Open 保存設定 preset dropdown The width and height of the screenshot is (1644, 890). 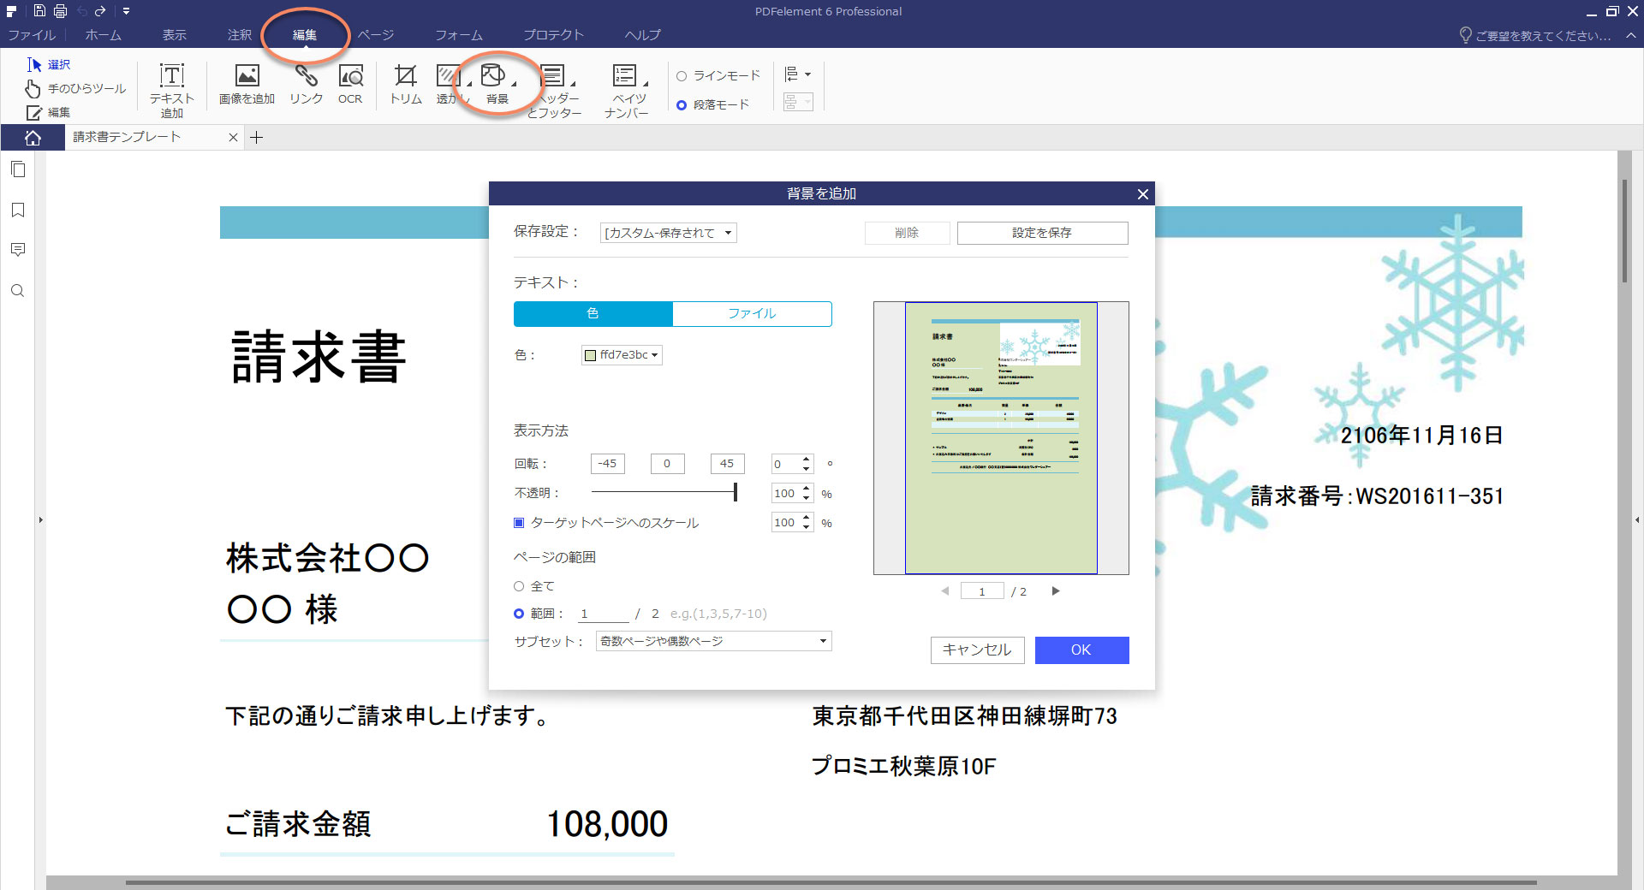click(668, 233)
